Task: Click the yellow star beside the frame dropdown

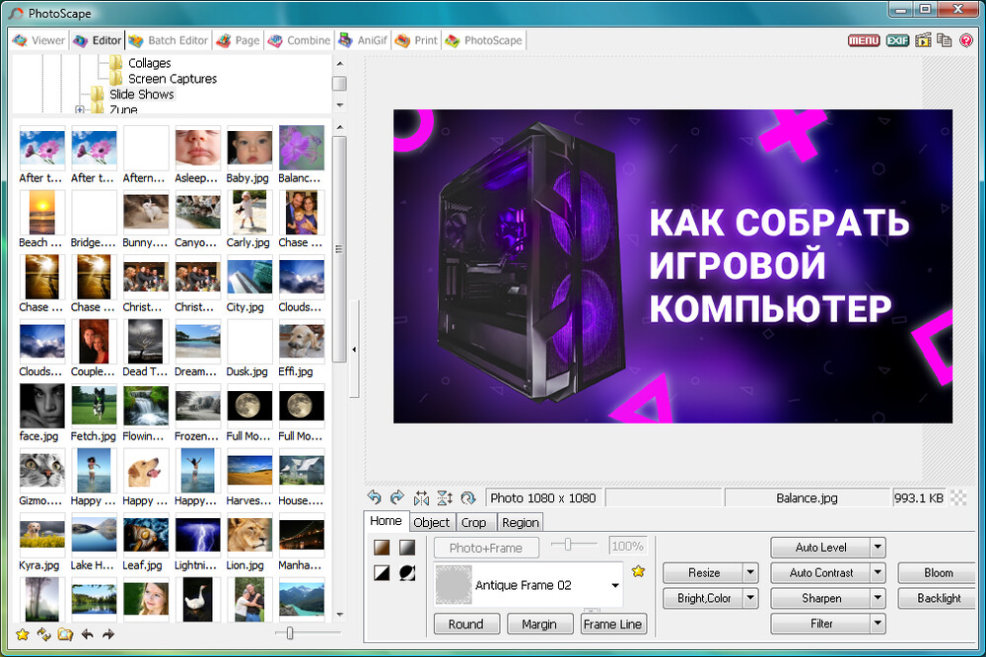Action: [638, 571]
